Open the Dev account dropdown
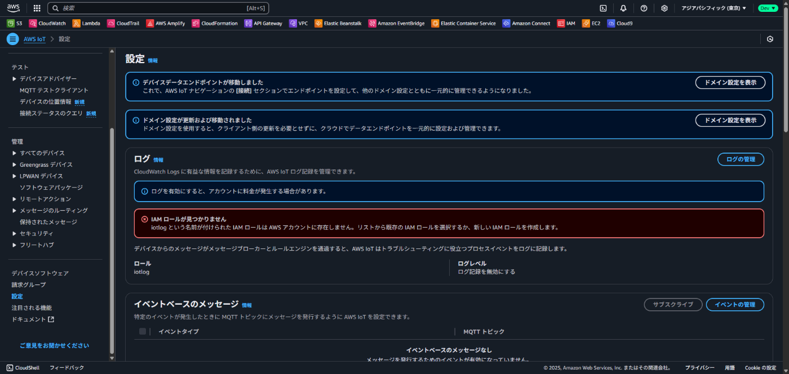The height and width of the screenshot is (374, 789). coord(768,8)
